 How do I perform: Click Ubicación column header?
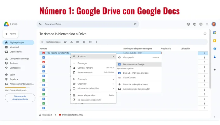pos(185,49)
